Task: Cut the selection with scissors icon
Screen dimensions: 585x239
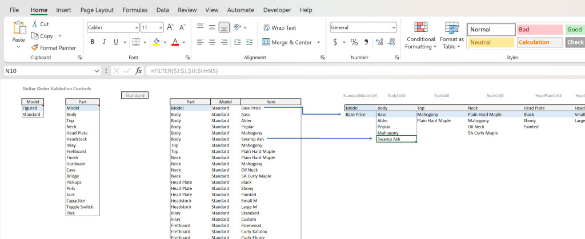Action: pos(35,24)
